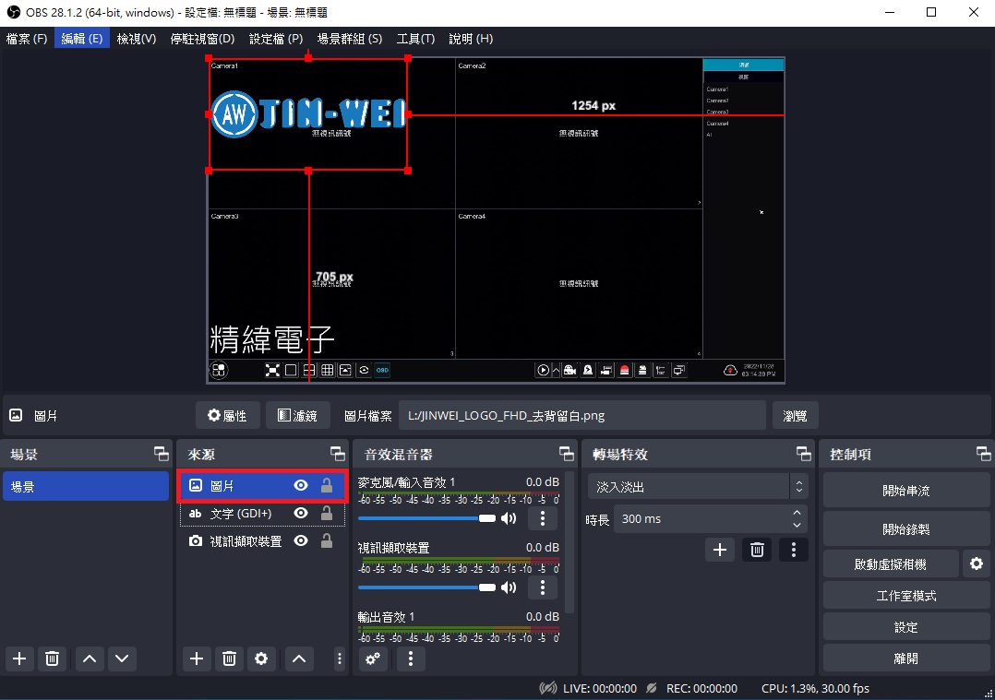
Task: Select the JIN-WEI logo image in preview
Action: point(308,114)
